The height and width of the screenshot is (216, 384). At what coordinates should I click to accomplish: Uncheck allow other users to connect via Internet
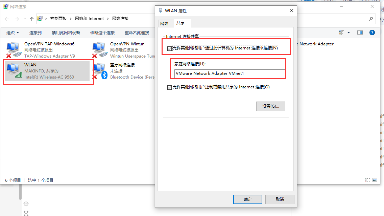click(x=169, y=48)
